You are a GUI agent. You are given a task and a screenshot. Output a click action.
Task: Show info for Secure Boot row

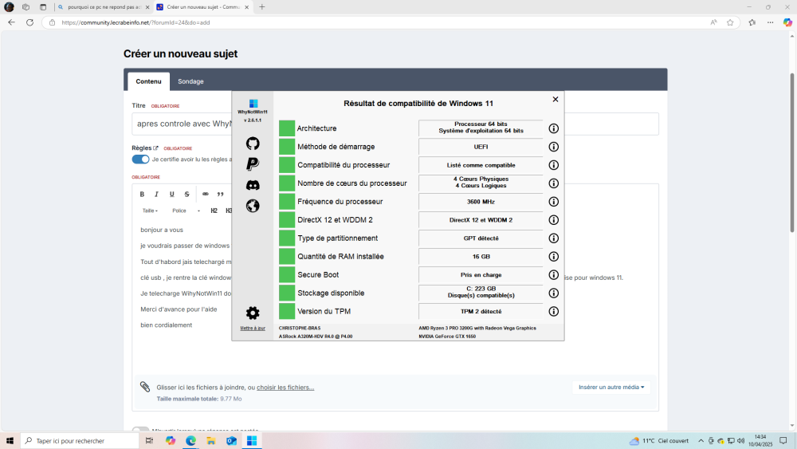pos(554,274)
